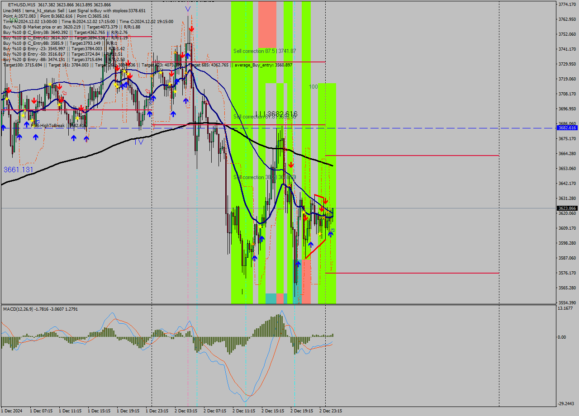Select the rising red trendline under recent candles
This screenshot has width=579, height=416.
click(315, 249)
